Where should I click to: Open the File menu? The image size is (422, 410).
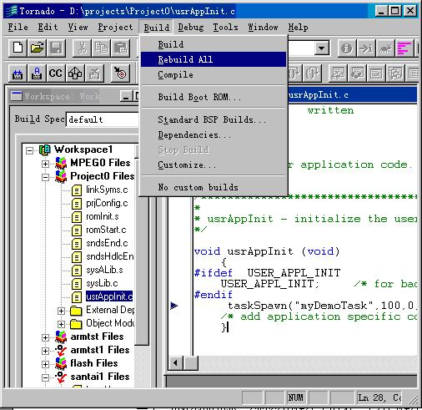point(18,27)
